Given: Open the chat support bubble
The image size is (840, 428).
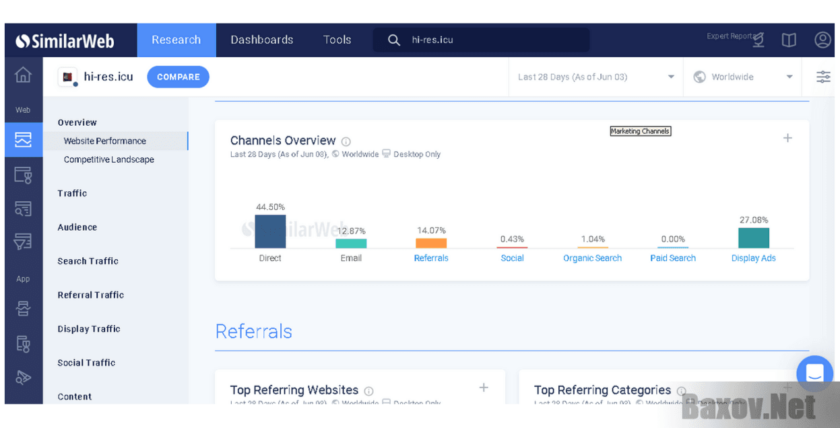Looking at the screenshot, I should point(814,373).
